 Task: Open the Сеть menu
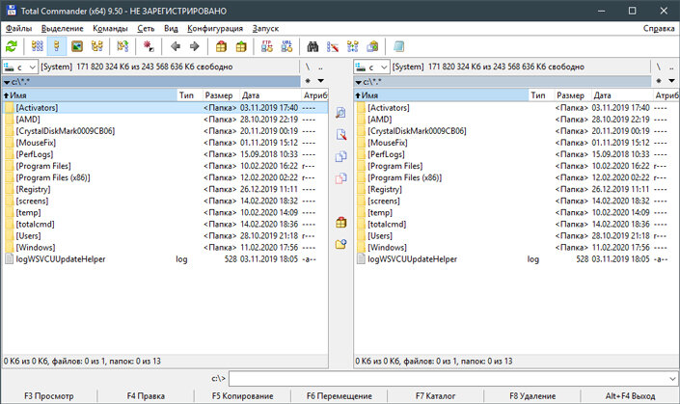[146, 29]
